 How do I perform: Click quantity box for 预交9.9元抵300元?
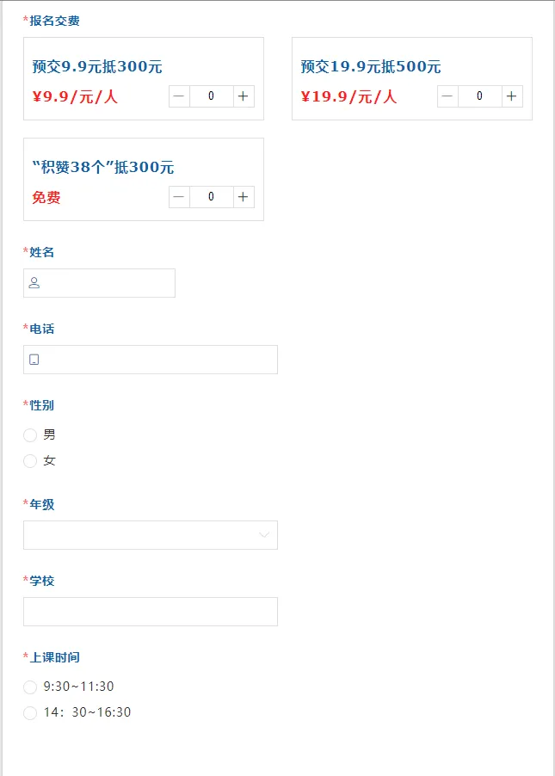(211, 96)
